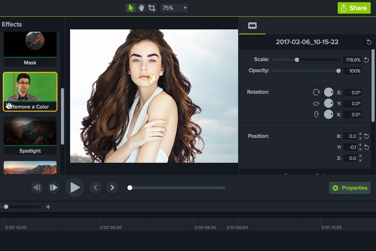Jump to the next marker arrow
The width and height of the screenshot is (376, 251).
point(112,188)
